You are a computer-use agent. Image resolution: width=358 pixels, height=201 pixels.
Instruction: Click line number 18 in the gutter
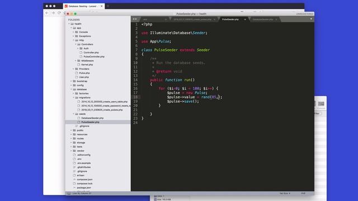(135, 97)
